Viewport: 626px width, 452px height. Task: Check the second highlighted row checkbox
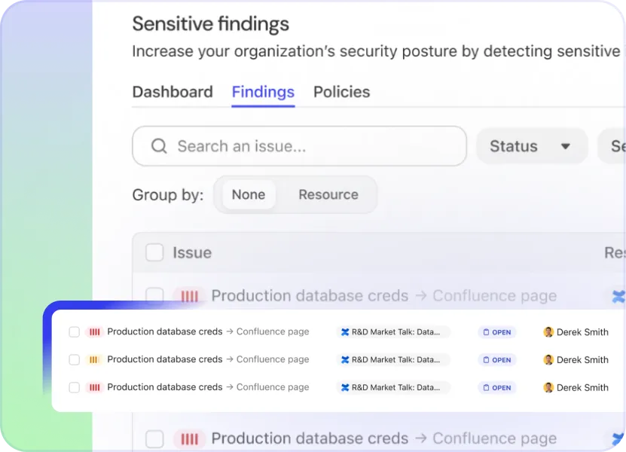(74, 359)
